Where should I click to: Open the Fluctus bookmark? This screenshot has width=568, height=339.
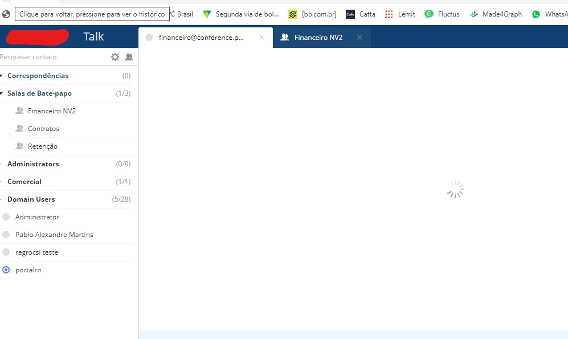442,14
